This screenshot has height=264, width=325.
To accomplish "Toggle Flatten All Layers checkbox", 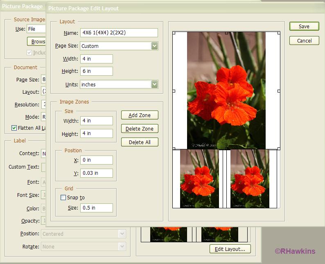I will (14, 128).
